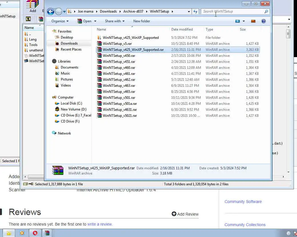Click the Libraries group icon

tap(54, 61)
